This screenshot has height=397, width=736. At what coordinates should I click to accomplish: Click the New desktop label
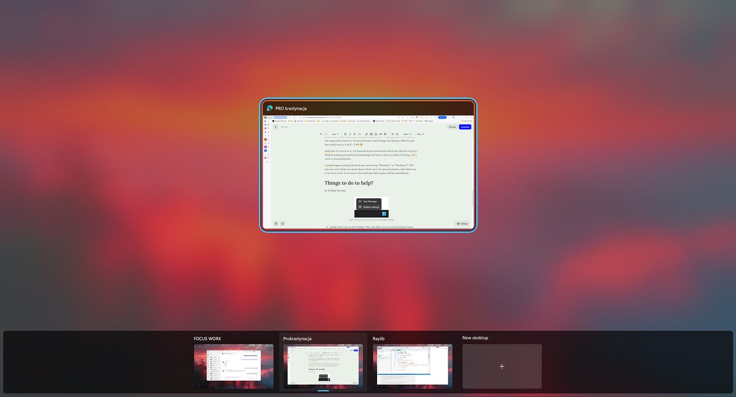click(x=475, y=338)
